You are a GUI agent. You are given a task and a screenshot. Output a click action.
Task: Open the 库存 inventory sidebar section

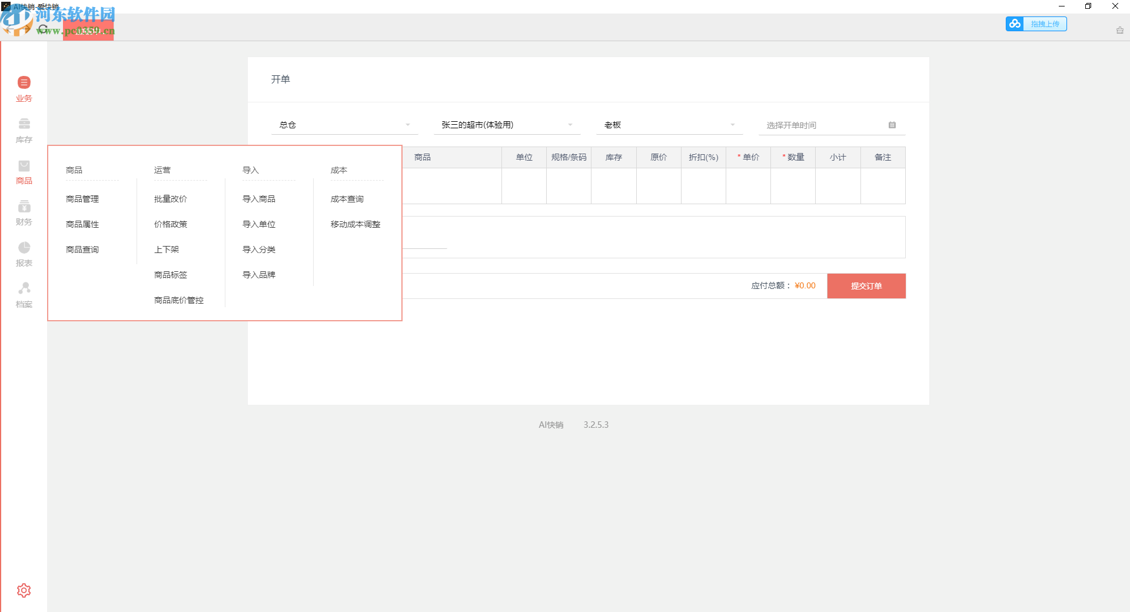24,131
